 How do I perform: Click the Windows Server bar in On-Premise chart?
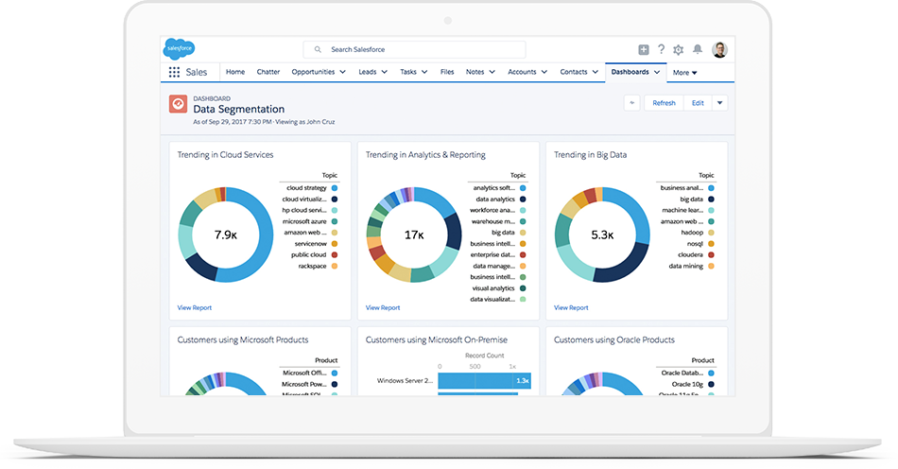coord(484,380)
